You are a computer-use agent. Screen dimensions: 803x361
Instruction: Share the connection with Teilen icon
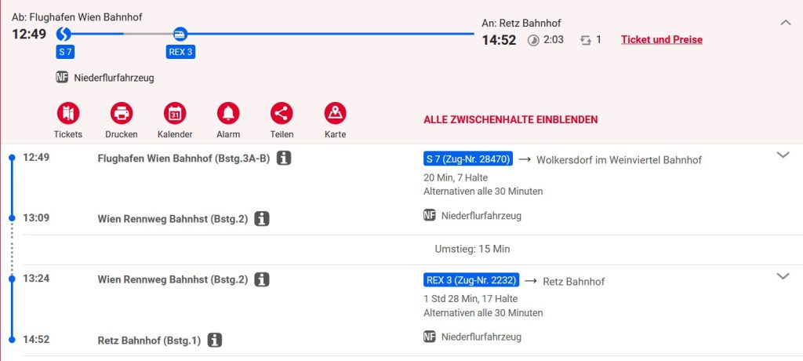(282, 114)
